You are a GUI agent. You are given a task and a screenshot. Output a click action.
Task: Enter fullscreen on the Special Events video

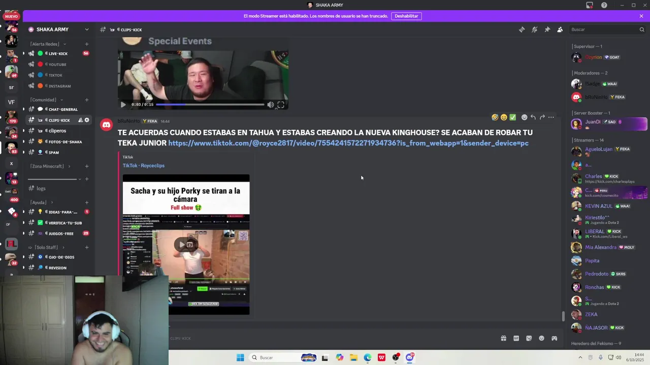(281, 104)
